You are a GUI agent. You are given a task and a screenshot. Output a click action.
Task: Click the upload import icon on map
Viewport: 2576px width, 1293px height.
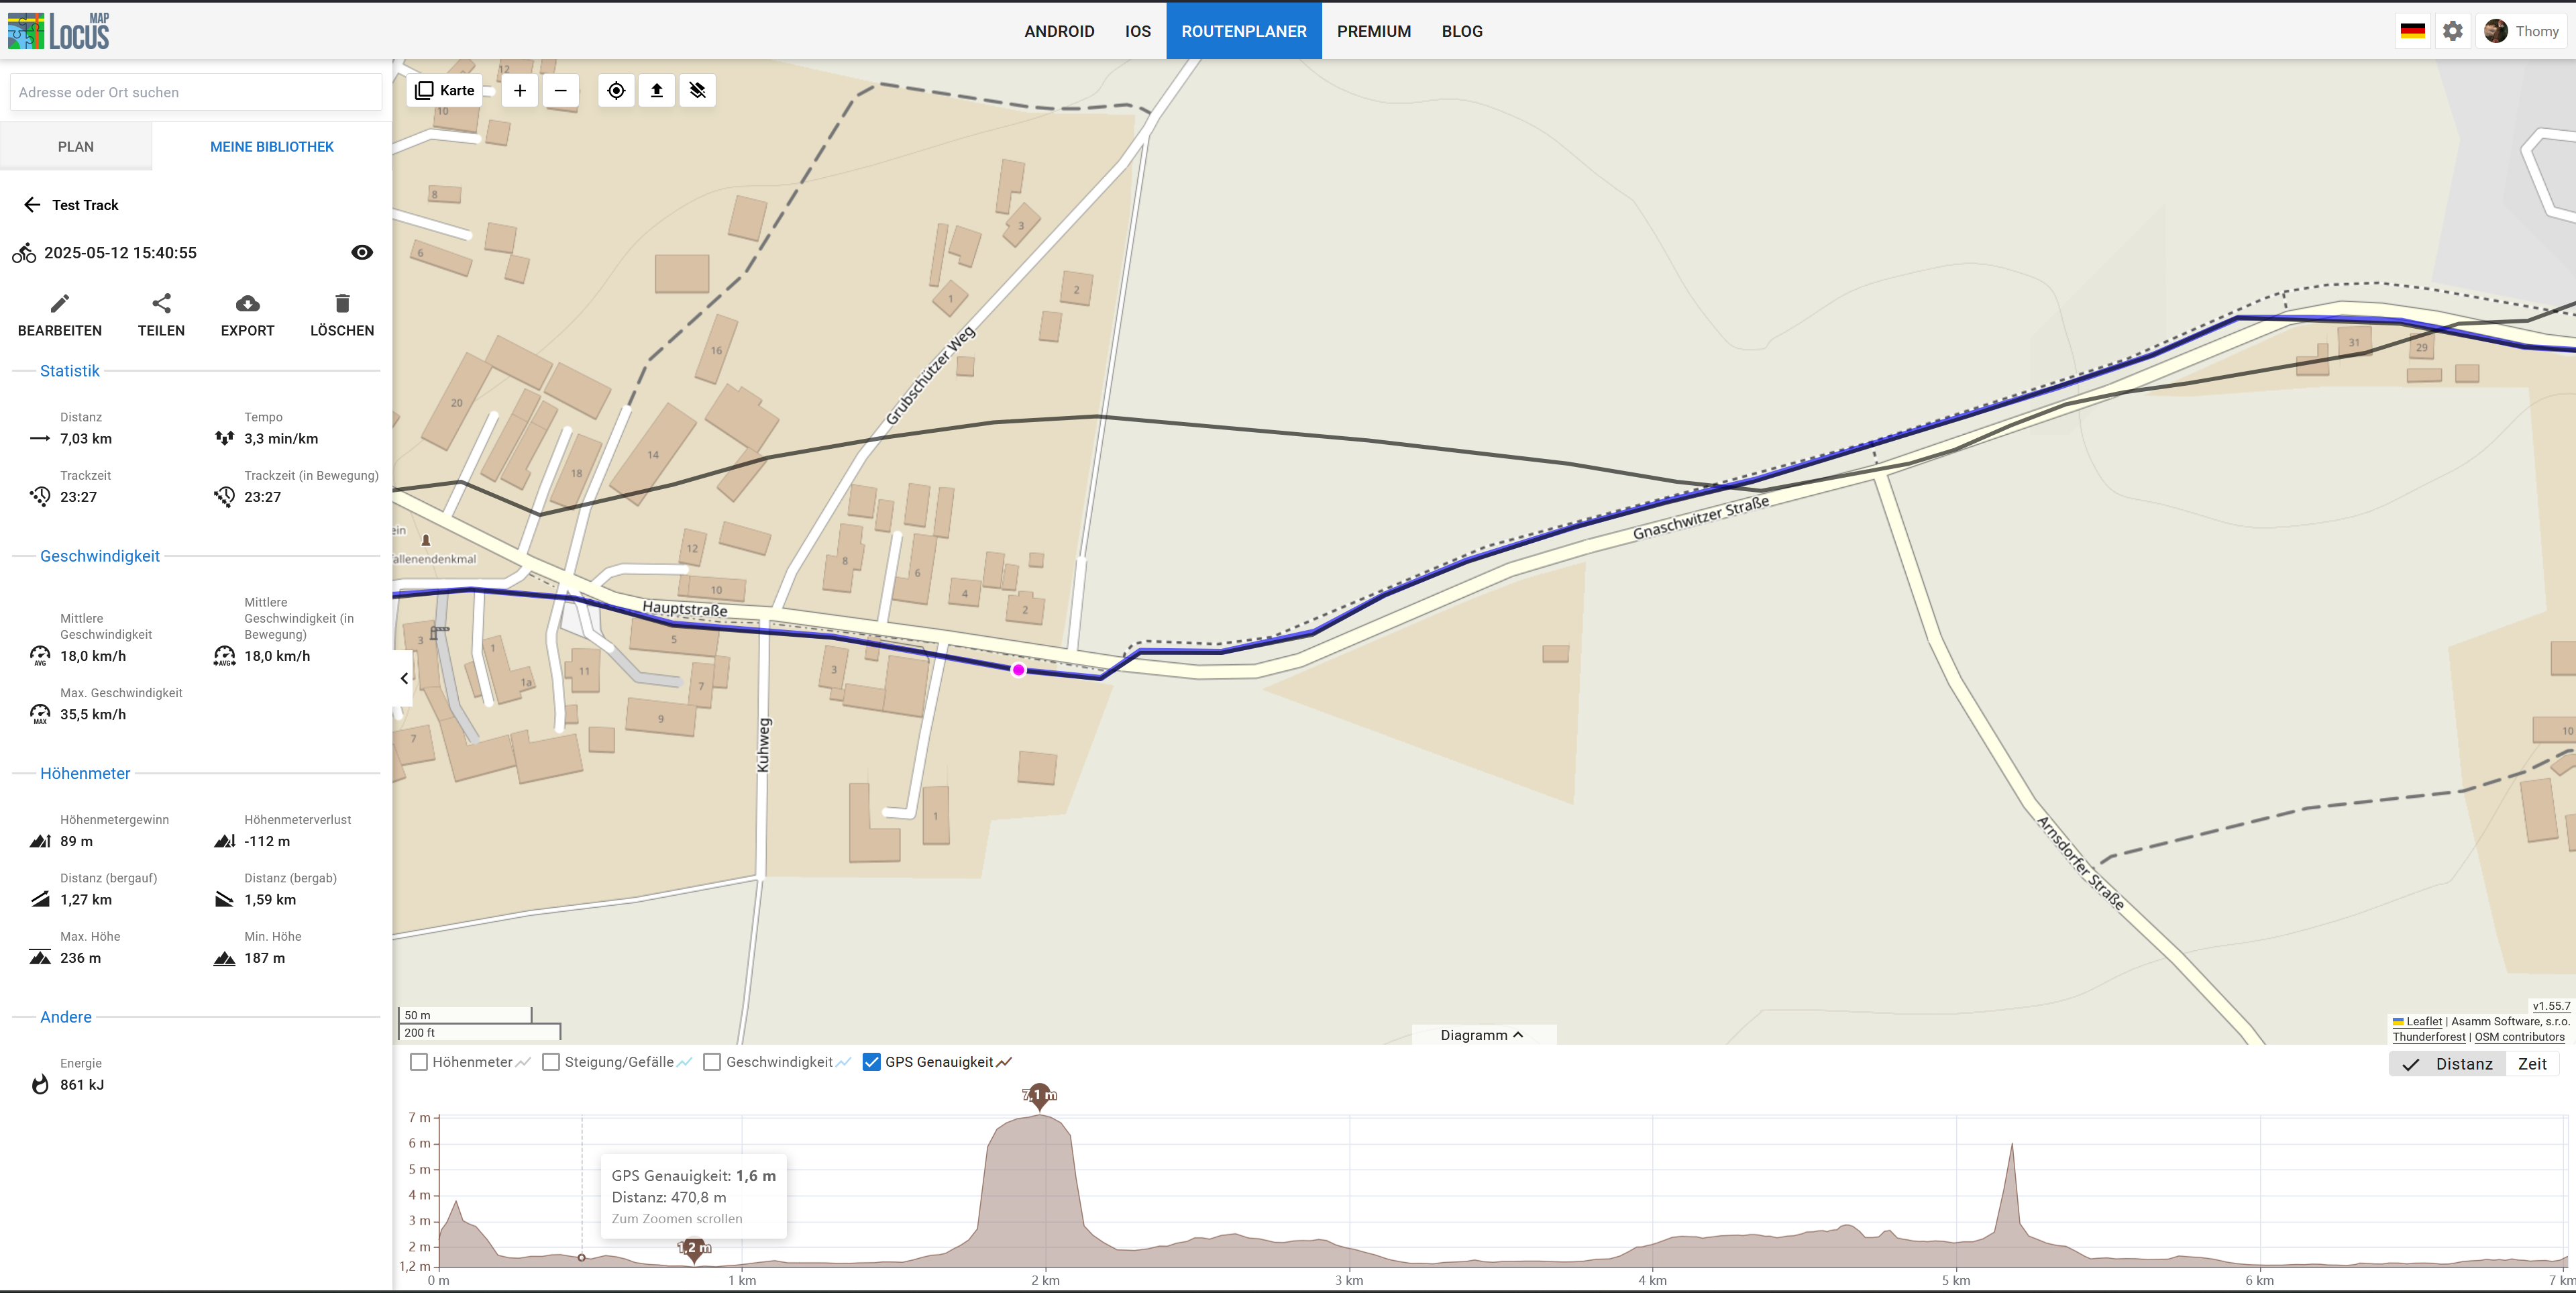coord(657,91)
